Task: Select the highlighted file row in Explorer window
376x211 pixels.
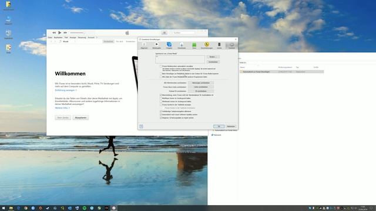Action: coord(282,72)
